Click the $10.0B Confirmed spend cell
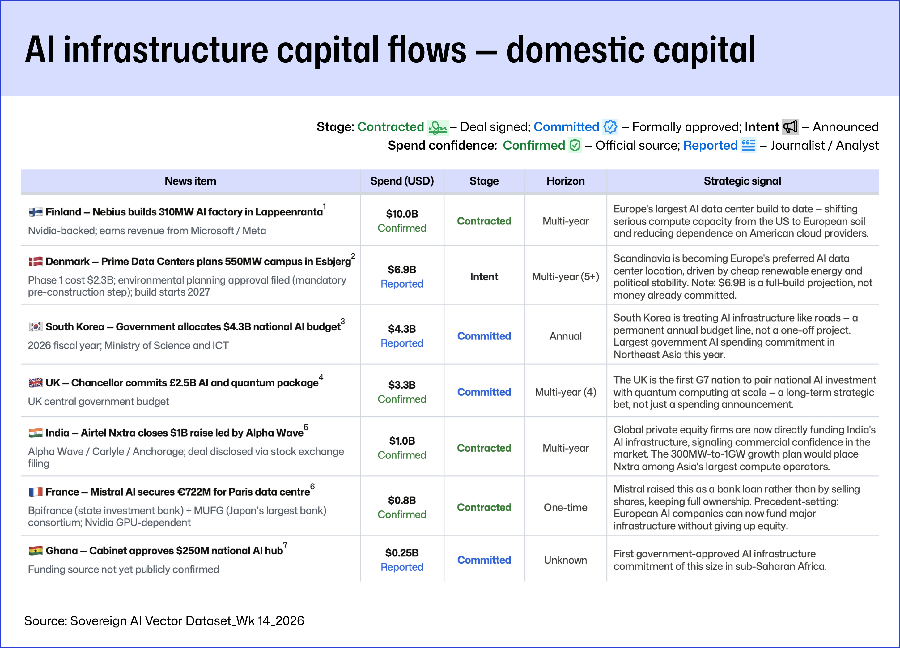This screenshot has width=900, height=648. point(401,220)
